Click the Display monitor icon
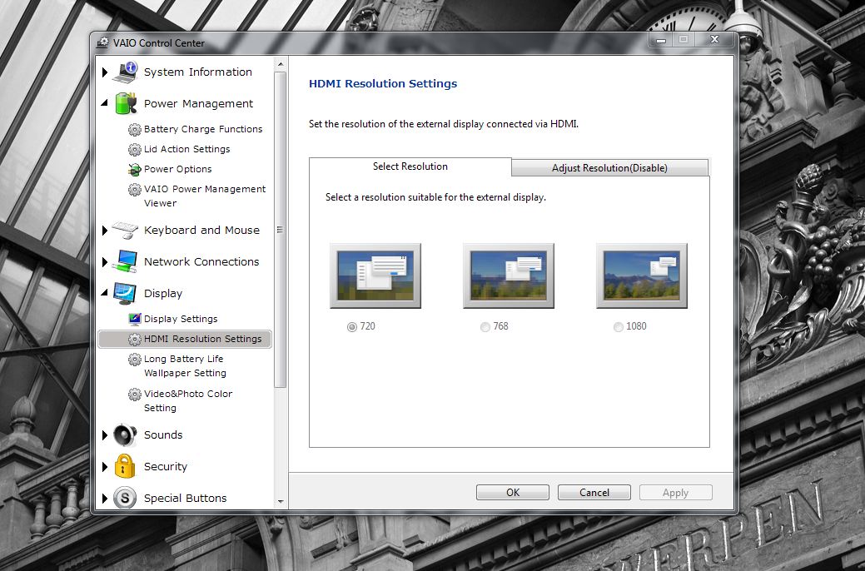This screenshot has height=571, width=865. (125, 293)
